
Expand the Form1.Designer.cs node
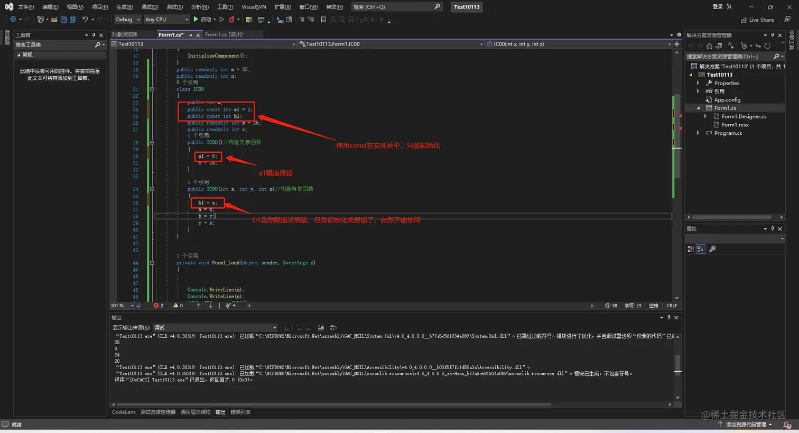coord(705,116)
